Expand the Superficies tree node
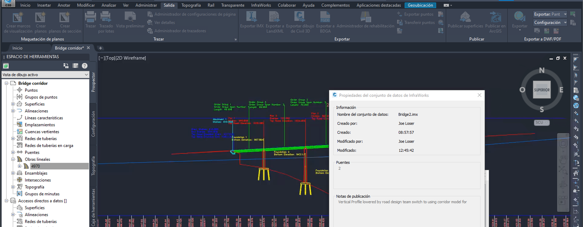 point(13,104)
